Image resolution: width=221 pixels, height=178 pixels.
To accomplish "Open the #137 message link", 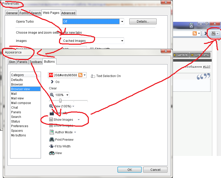I will (207, 67).
